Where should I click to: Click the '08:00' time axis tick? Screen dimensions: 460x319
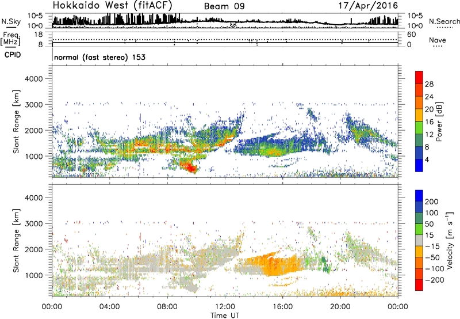[167, 307]
